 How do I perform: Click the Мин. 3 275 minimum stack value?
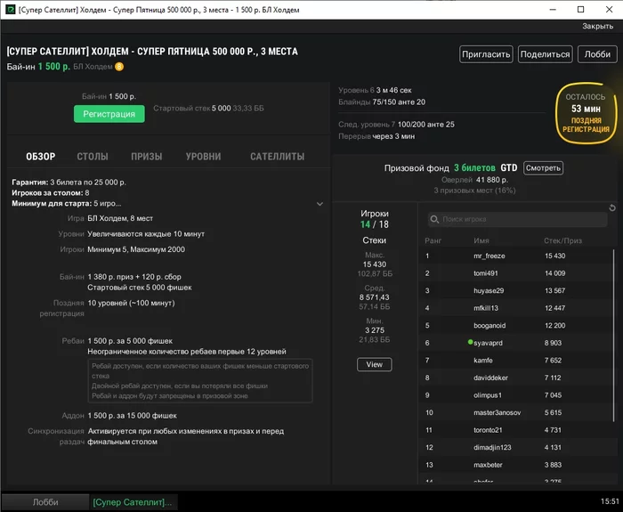point(375,330)
